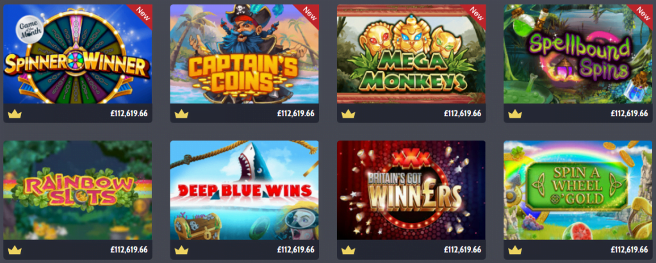The width and height of the screenshot is (656, 263).
Task: Click the crown icon under Spinner Winner
Action: tap(15, 114)
